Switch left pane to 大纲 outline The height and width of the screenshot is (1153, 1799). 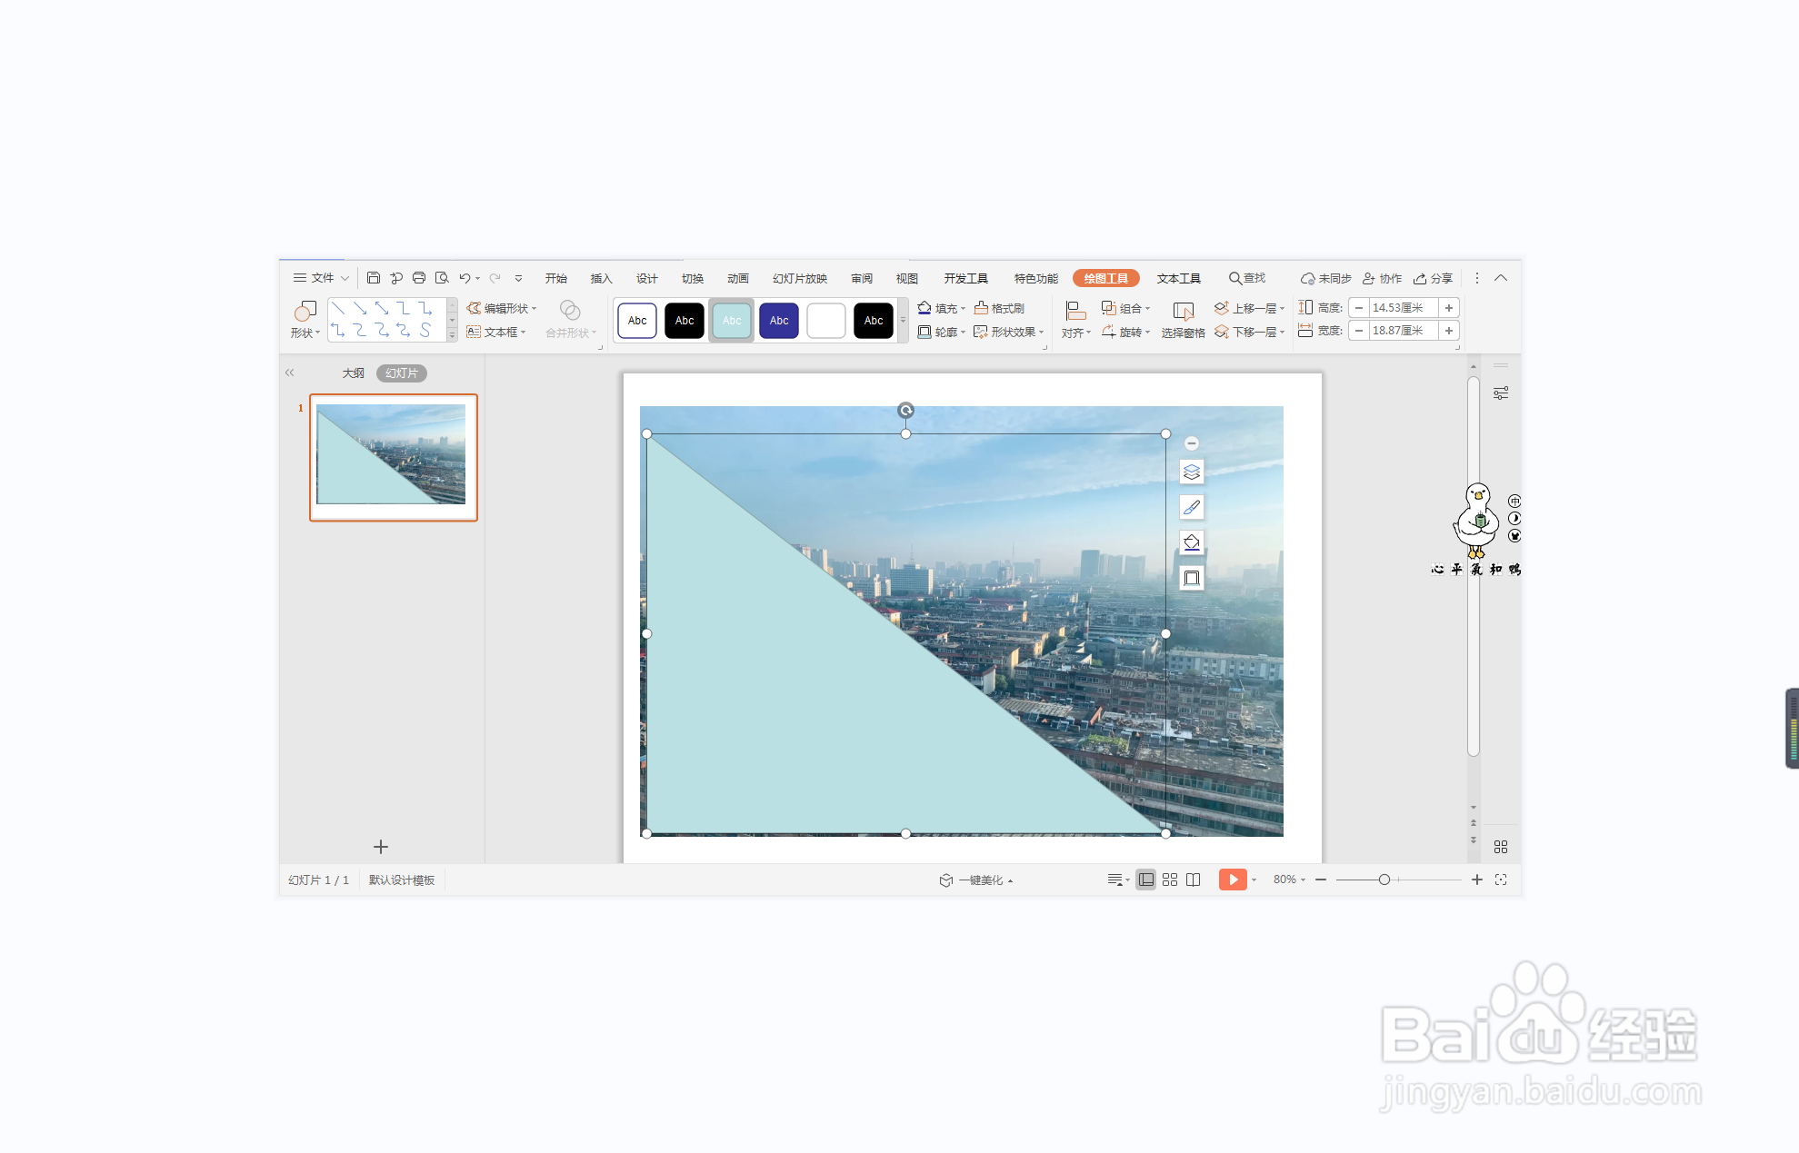[353, 373]
